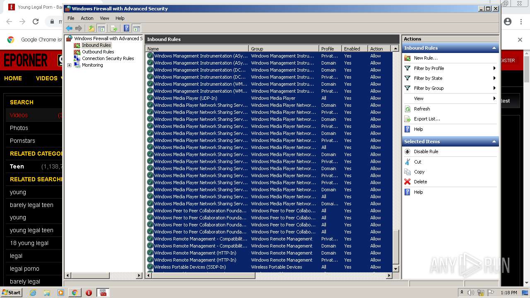Open the Action menu
This screenshot has height=298, width=530.
coord(87,18)
